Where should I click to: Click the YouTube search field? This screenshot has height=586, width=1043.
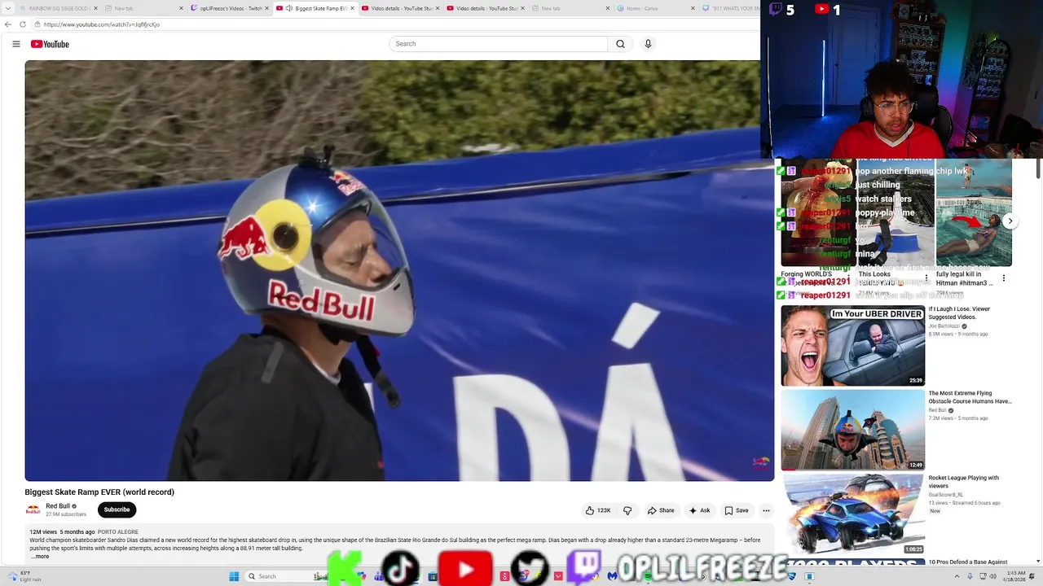click(498, 44)
